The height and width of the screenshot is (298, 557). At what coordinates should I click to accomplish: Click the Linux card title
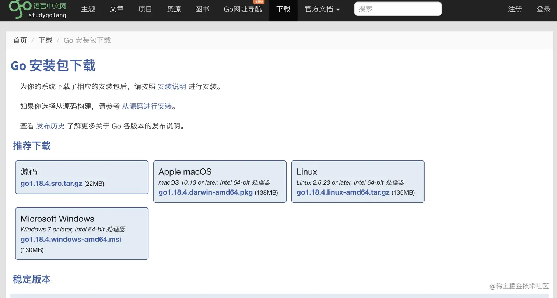(x=307, y=172)
